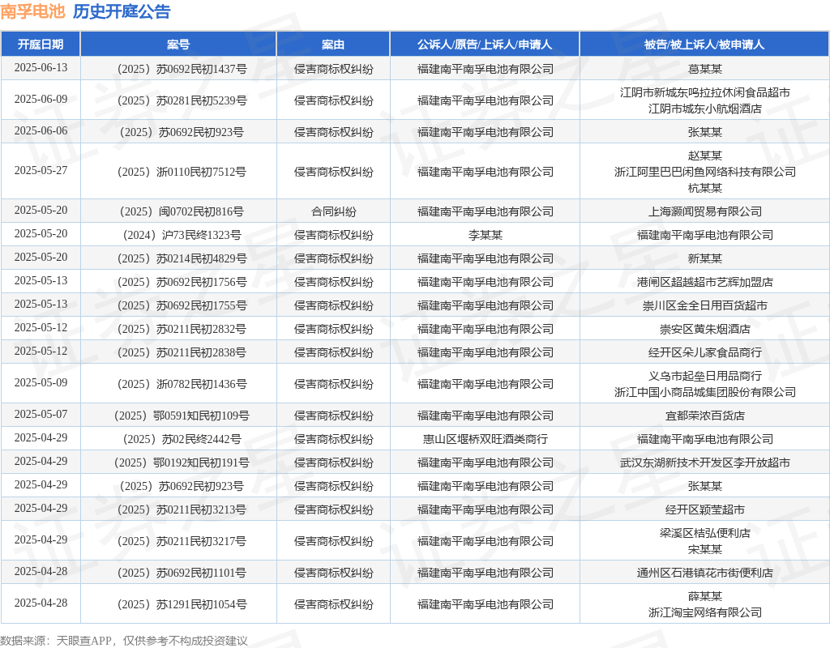The image size is (830, 648).
Task: Click the 公诉人/原告/上诉人/申请人 column header
Action: 485,45
